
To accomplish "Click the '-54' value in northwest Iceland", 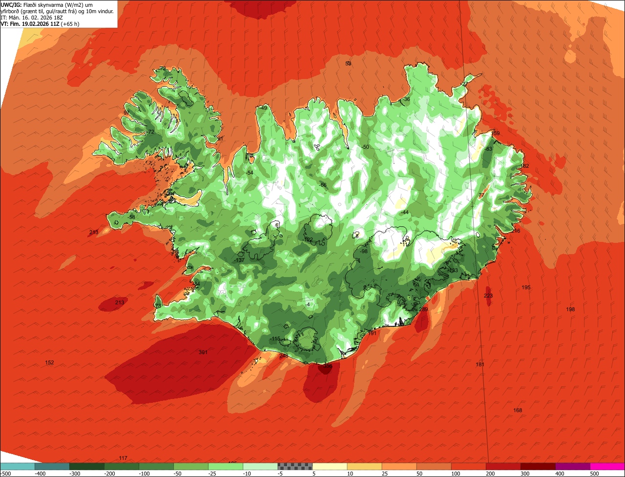I will (x=250, y=173).
